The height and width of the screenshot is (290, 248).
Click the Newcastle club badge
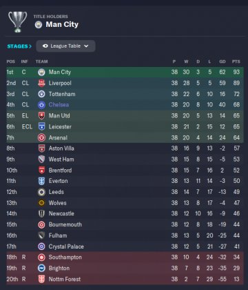coord(41,213)
